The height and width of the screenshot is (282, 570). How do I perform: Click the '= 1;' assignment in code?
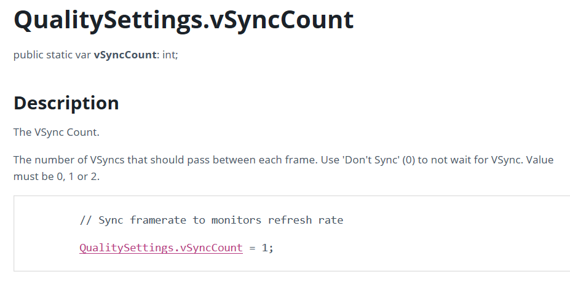pyautogui.click(x=261, y=248)
